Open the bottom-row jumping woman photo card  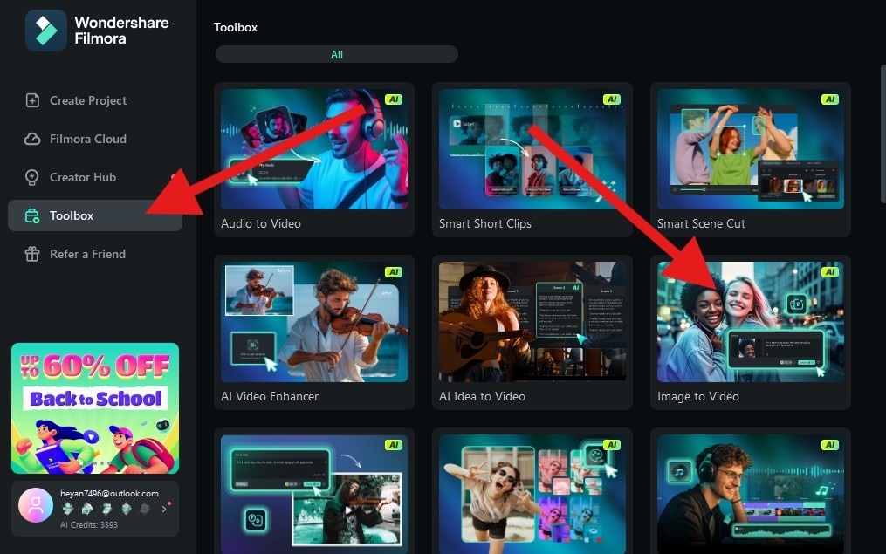coord(532,491)
